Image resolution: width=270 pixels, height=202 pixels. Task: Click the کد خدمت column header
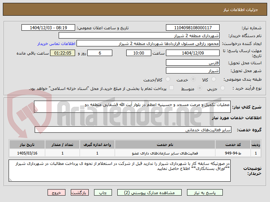pyautogui.click(x=233, y=145)
